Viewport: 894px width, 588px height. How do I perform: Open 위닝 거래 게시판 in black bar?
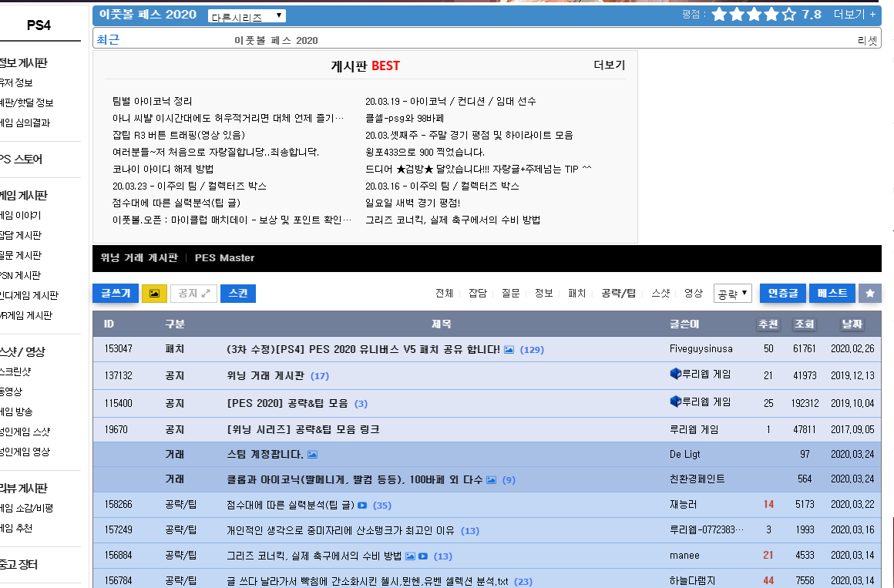pyautogui.click(x=139, y=258)
